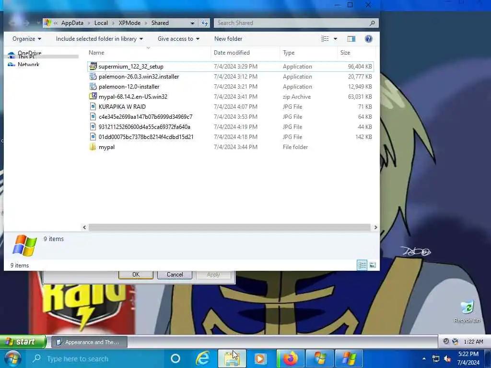Viewport: 491px width, 368px height.
Task: Show hidden tray icons arrow
Action: click(x=424, y=358)
